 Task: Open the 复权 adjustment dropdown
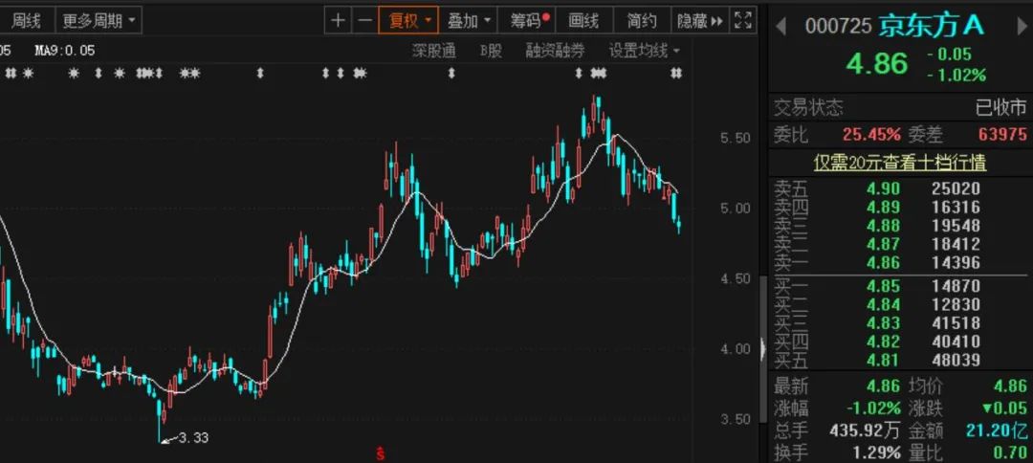(408, 21)
